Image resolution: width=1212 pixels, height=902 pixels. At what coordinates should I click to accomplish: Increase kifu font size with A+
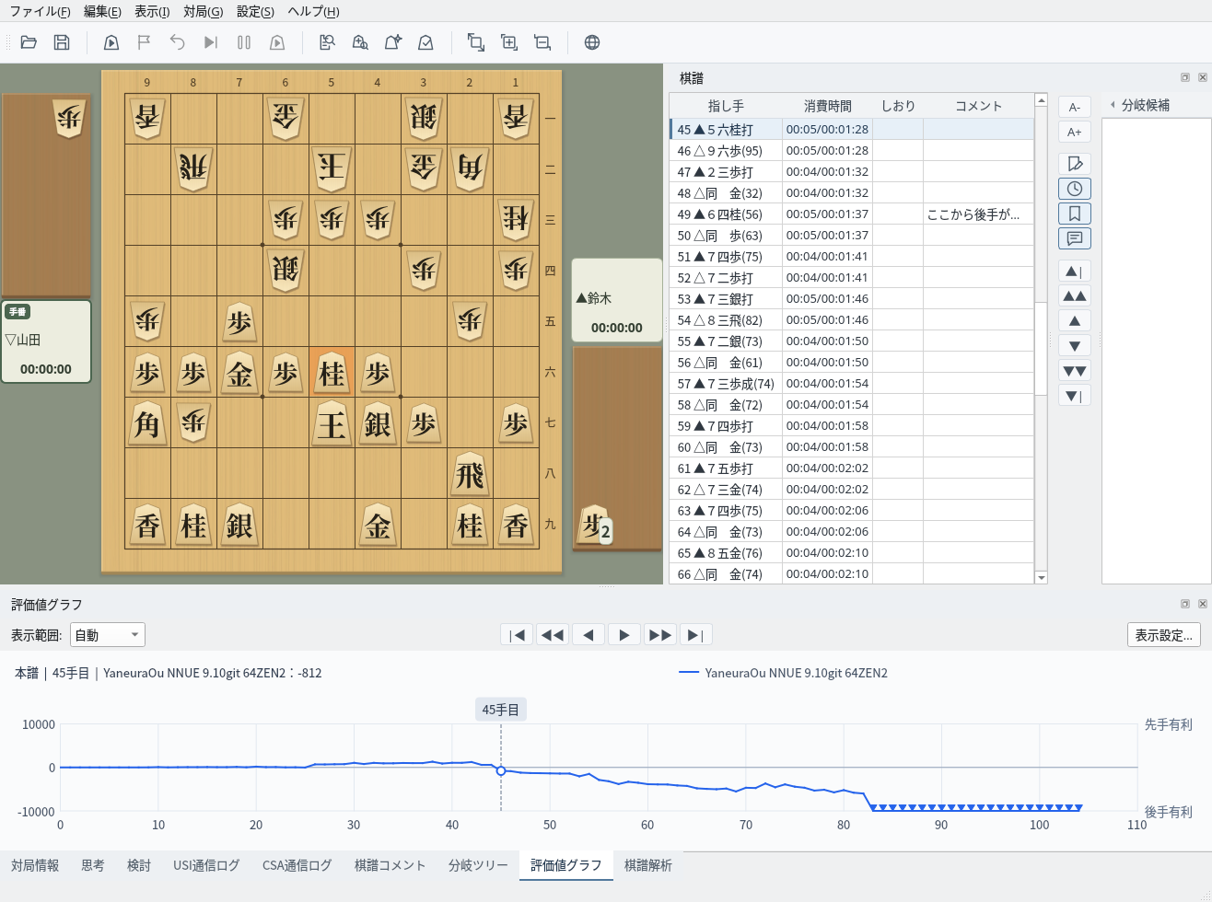(1075, 133)
